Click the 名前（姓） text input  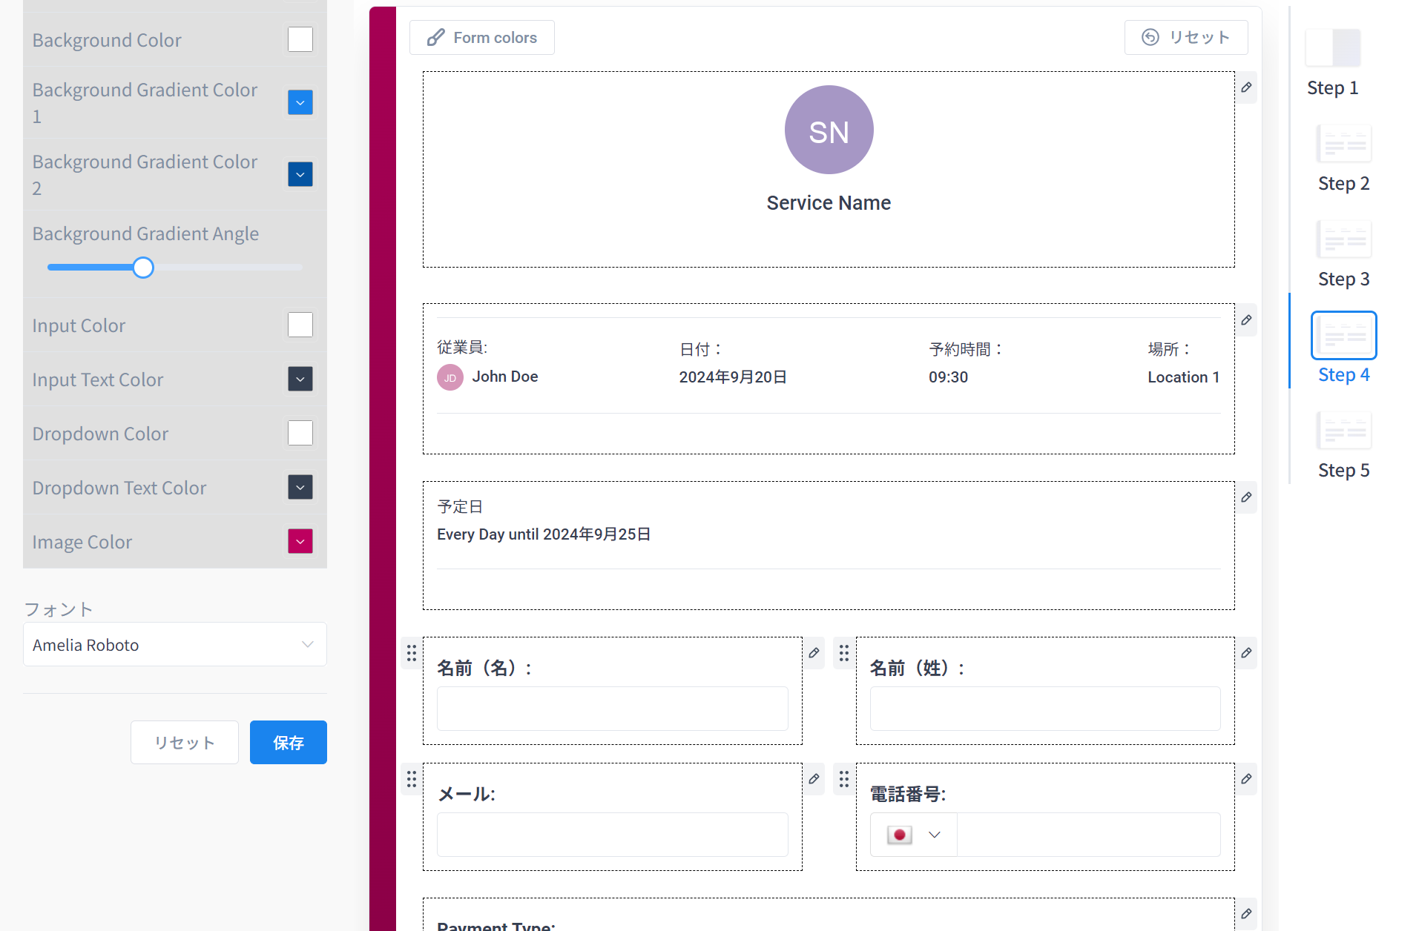(1045, 709)
